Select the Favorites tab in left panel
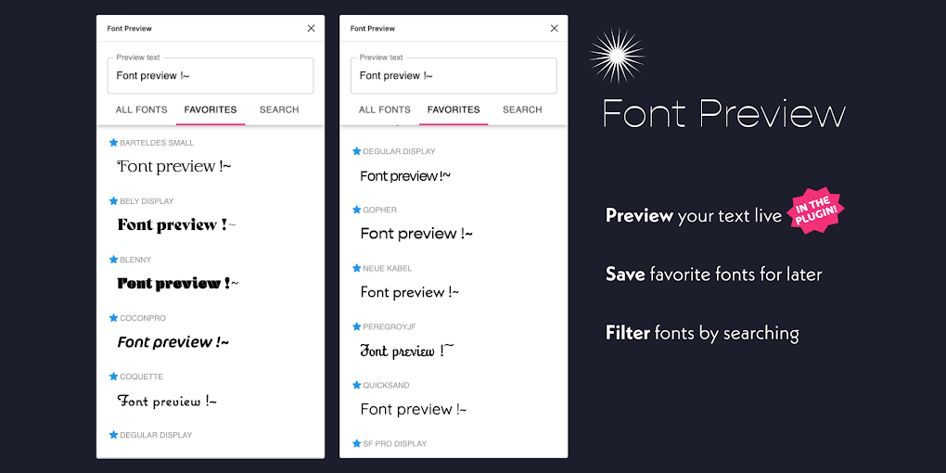Screen dimensions: 946x473 (211, 109)
